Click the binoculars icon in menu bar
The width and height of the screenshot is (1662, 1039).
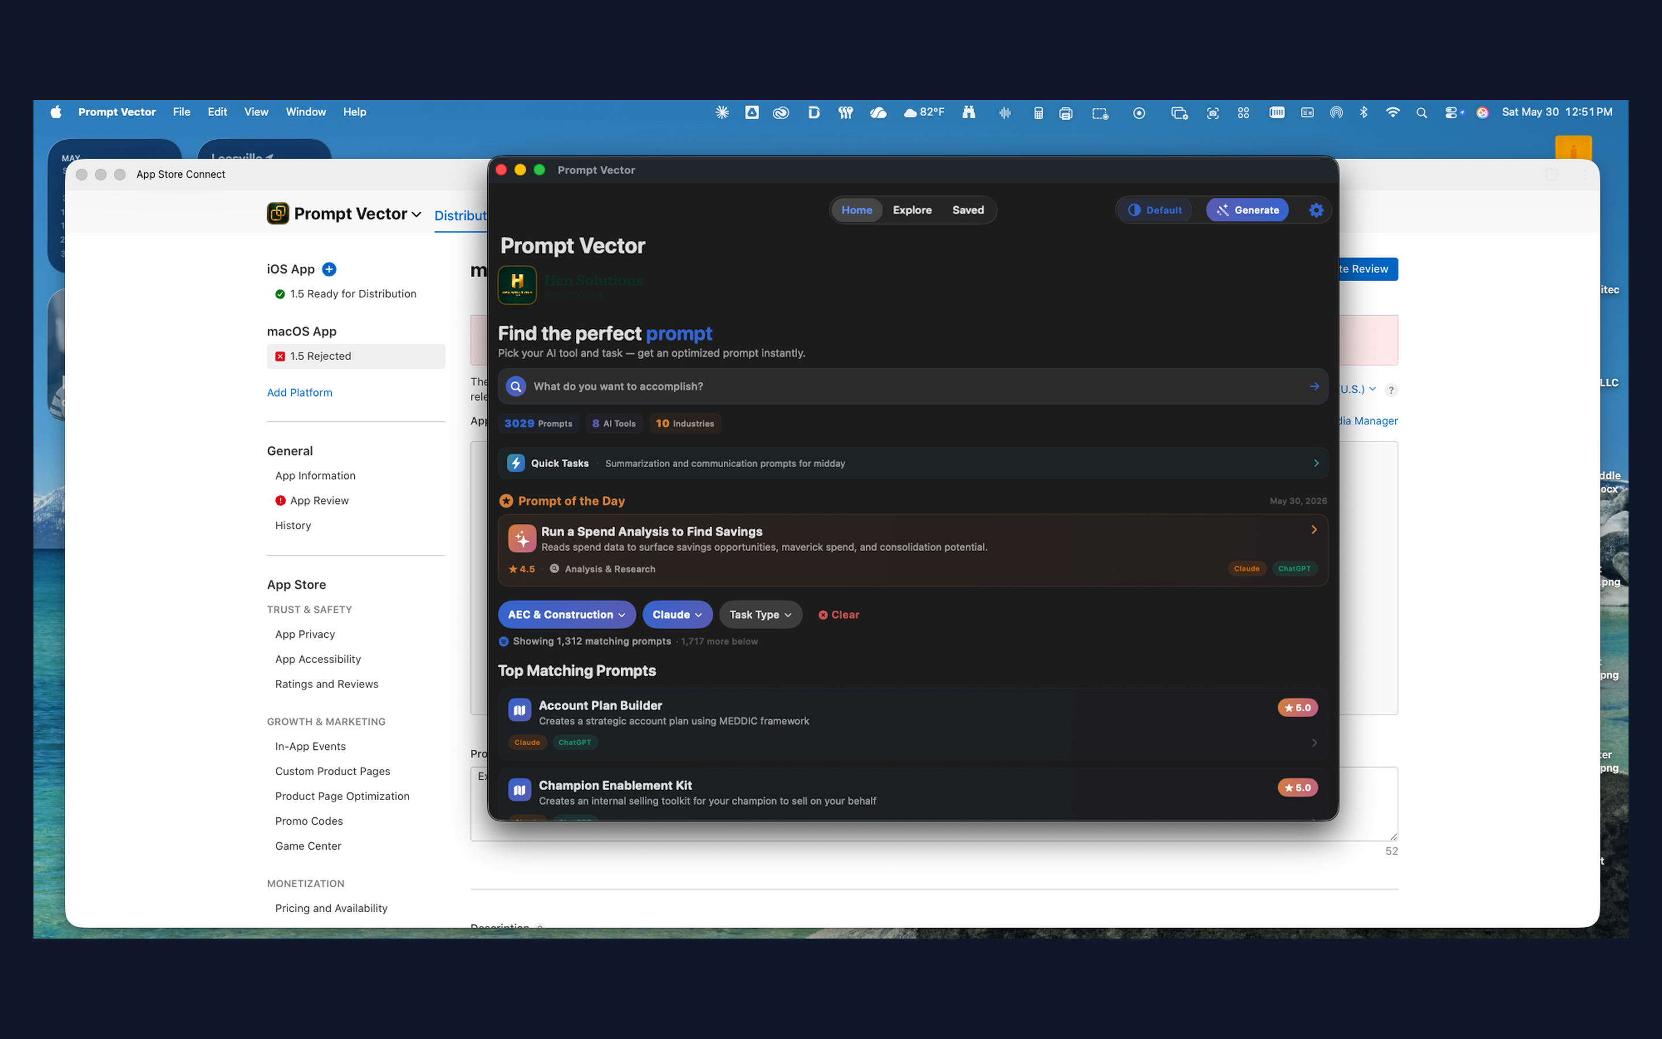968,112
